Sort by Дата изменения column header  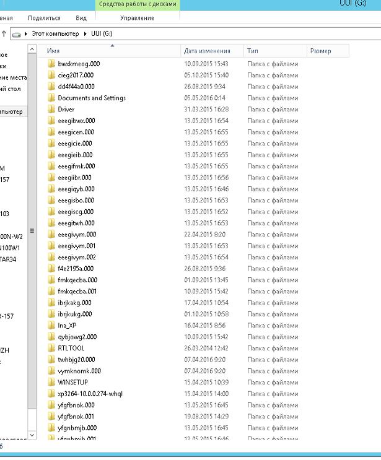[207, 51]
